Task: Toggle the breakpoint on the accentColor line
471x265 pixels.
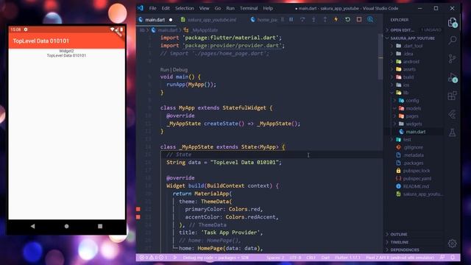Action: [138, 217]
